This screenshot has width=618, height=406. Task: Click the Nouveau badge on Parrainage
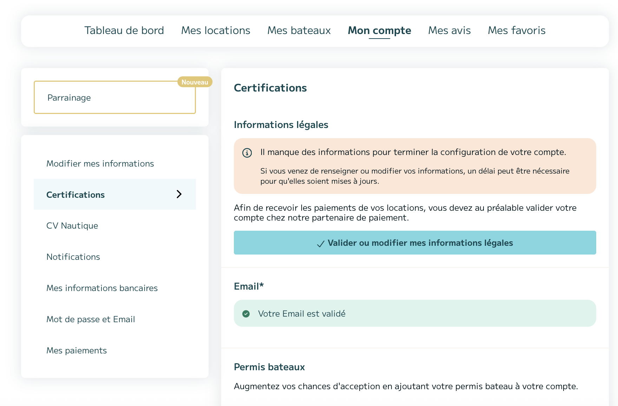point(195,82)
